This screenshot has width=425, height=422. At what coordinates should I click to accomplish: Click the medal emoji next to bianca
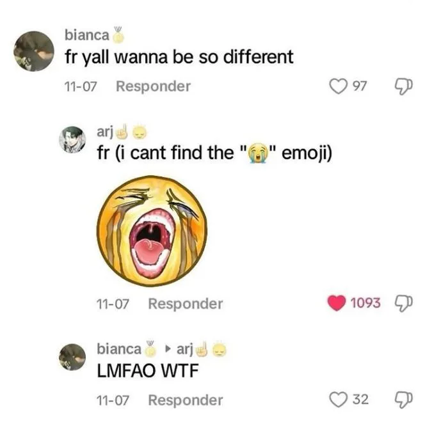(x=118, y=35)
